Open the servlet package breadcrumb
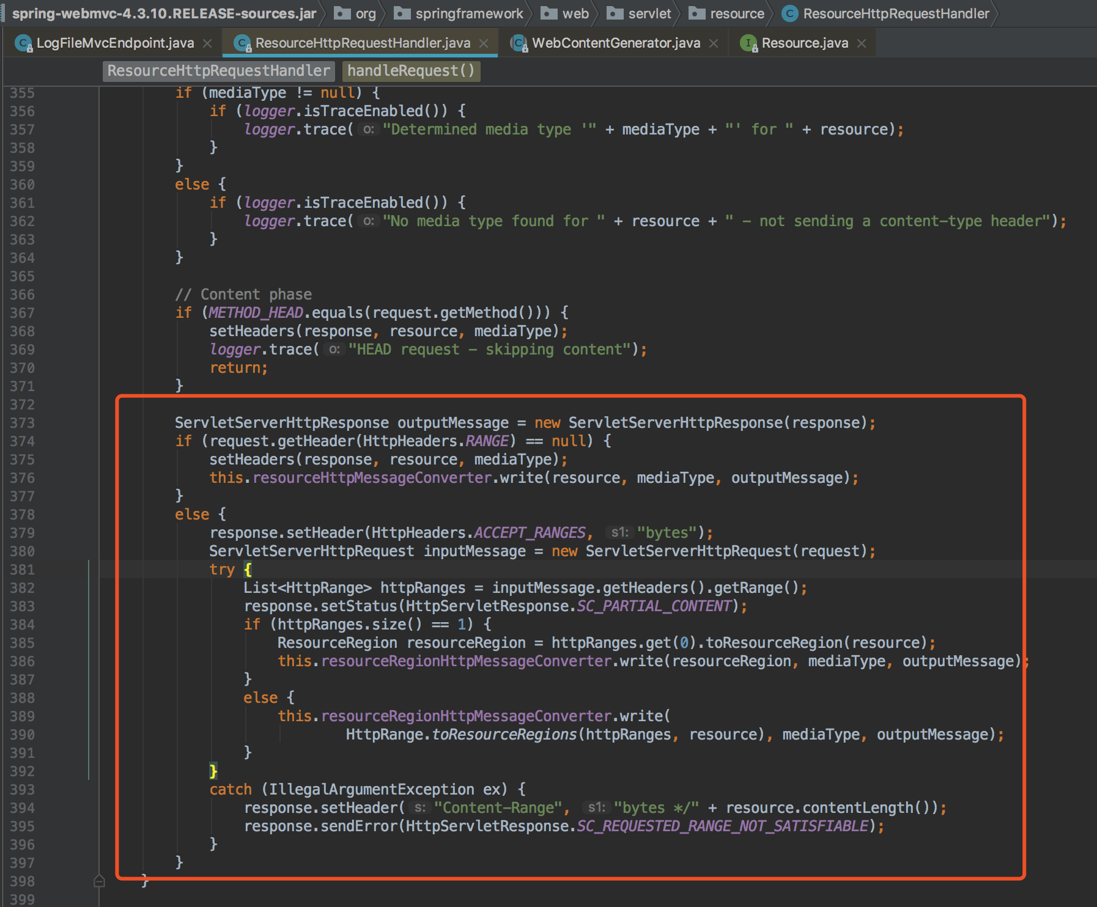 [x=649, y=13]
